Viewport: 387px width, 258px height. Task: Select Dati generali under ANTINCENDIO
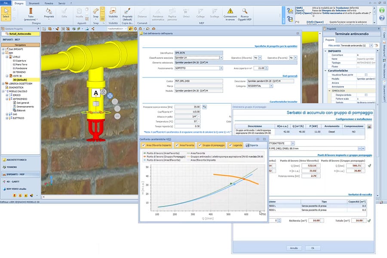pos(23,103)
